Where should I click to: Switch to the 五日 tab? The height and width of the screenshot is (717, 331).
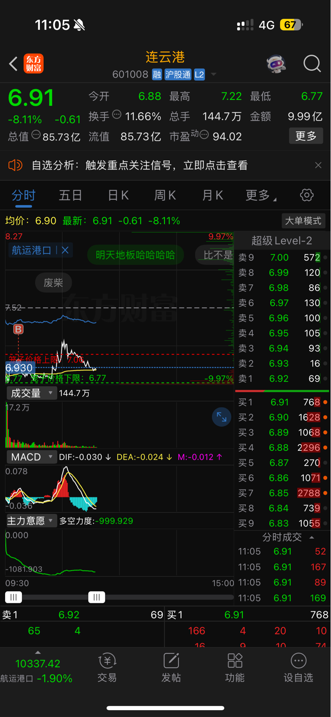[x=71, y=196]
